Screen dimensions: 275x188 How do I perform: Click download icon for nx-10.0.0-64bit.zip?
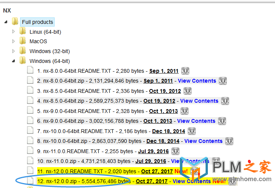[229, 141]
